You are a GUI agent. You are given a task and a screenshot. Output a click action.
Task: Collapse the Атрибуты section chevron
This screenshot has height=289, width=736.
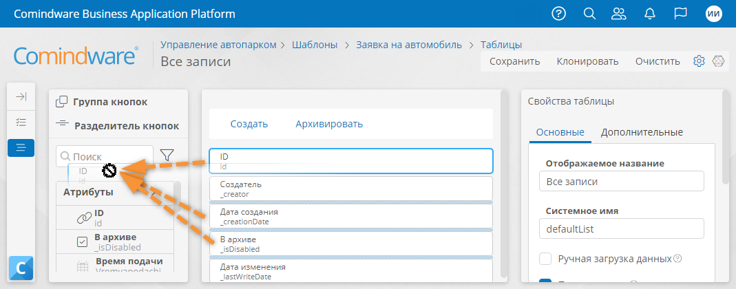pyautogui.click(x=154, y=193)
